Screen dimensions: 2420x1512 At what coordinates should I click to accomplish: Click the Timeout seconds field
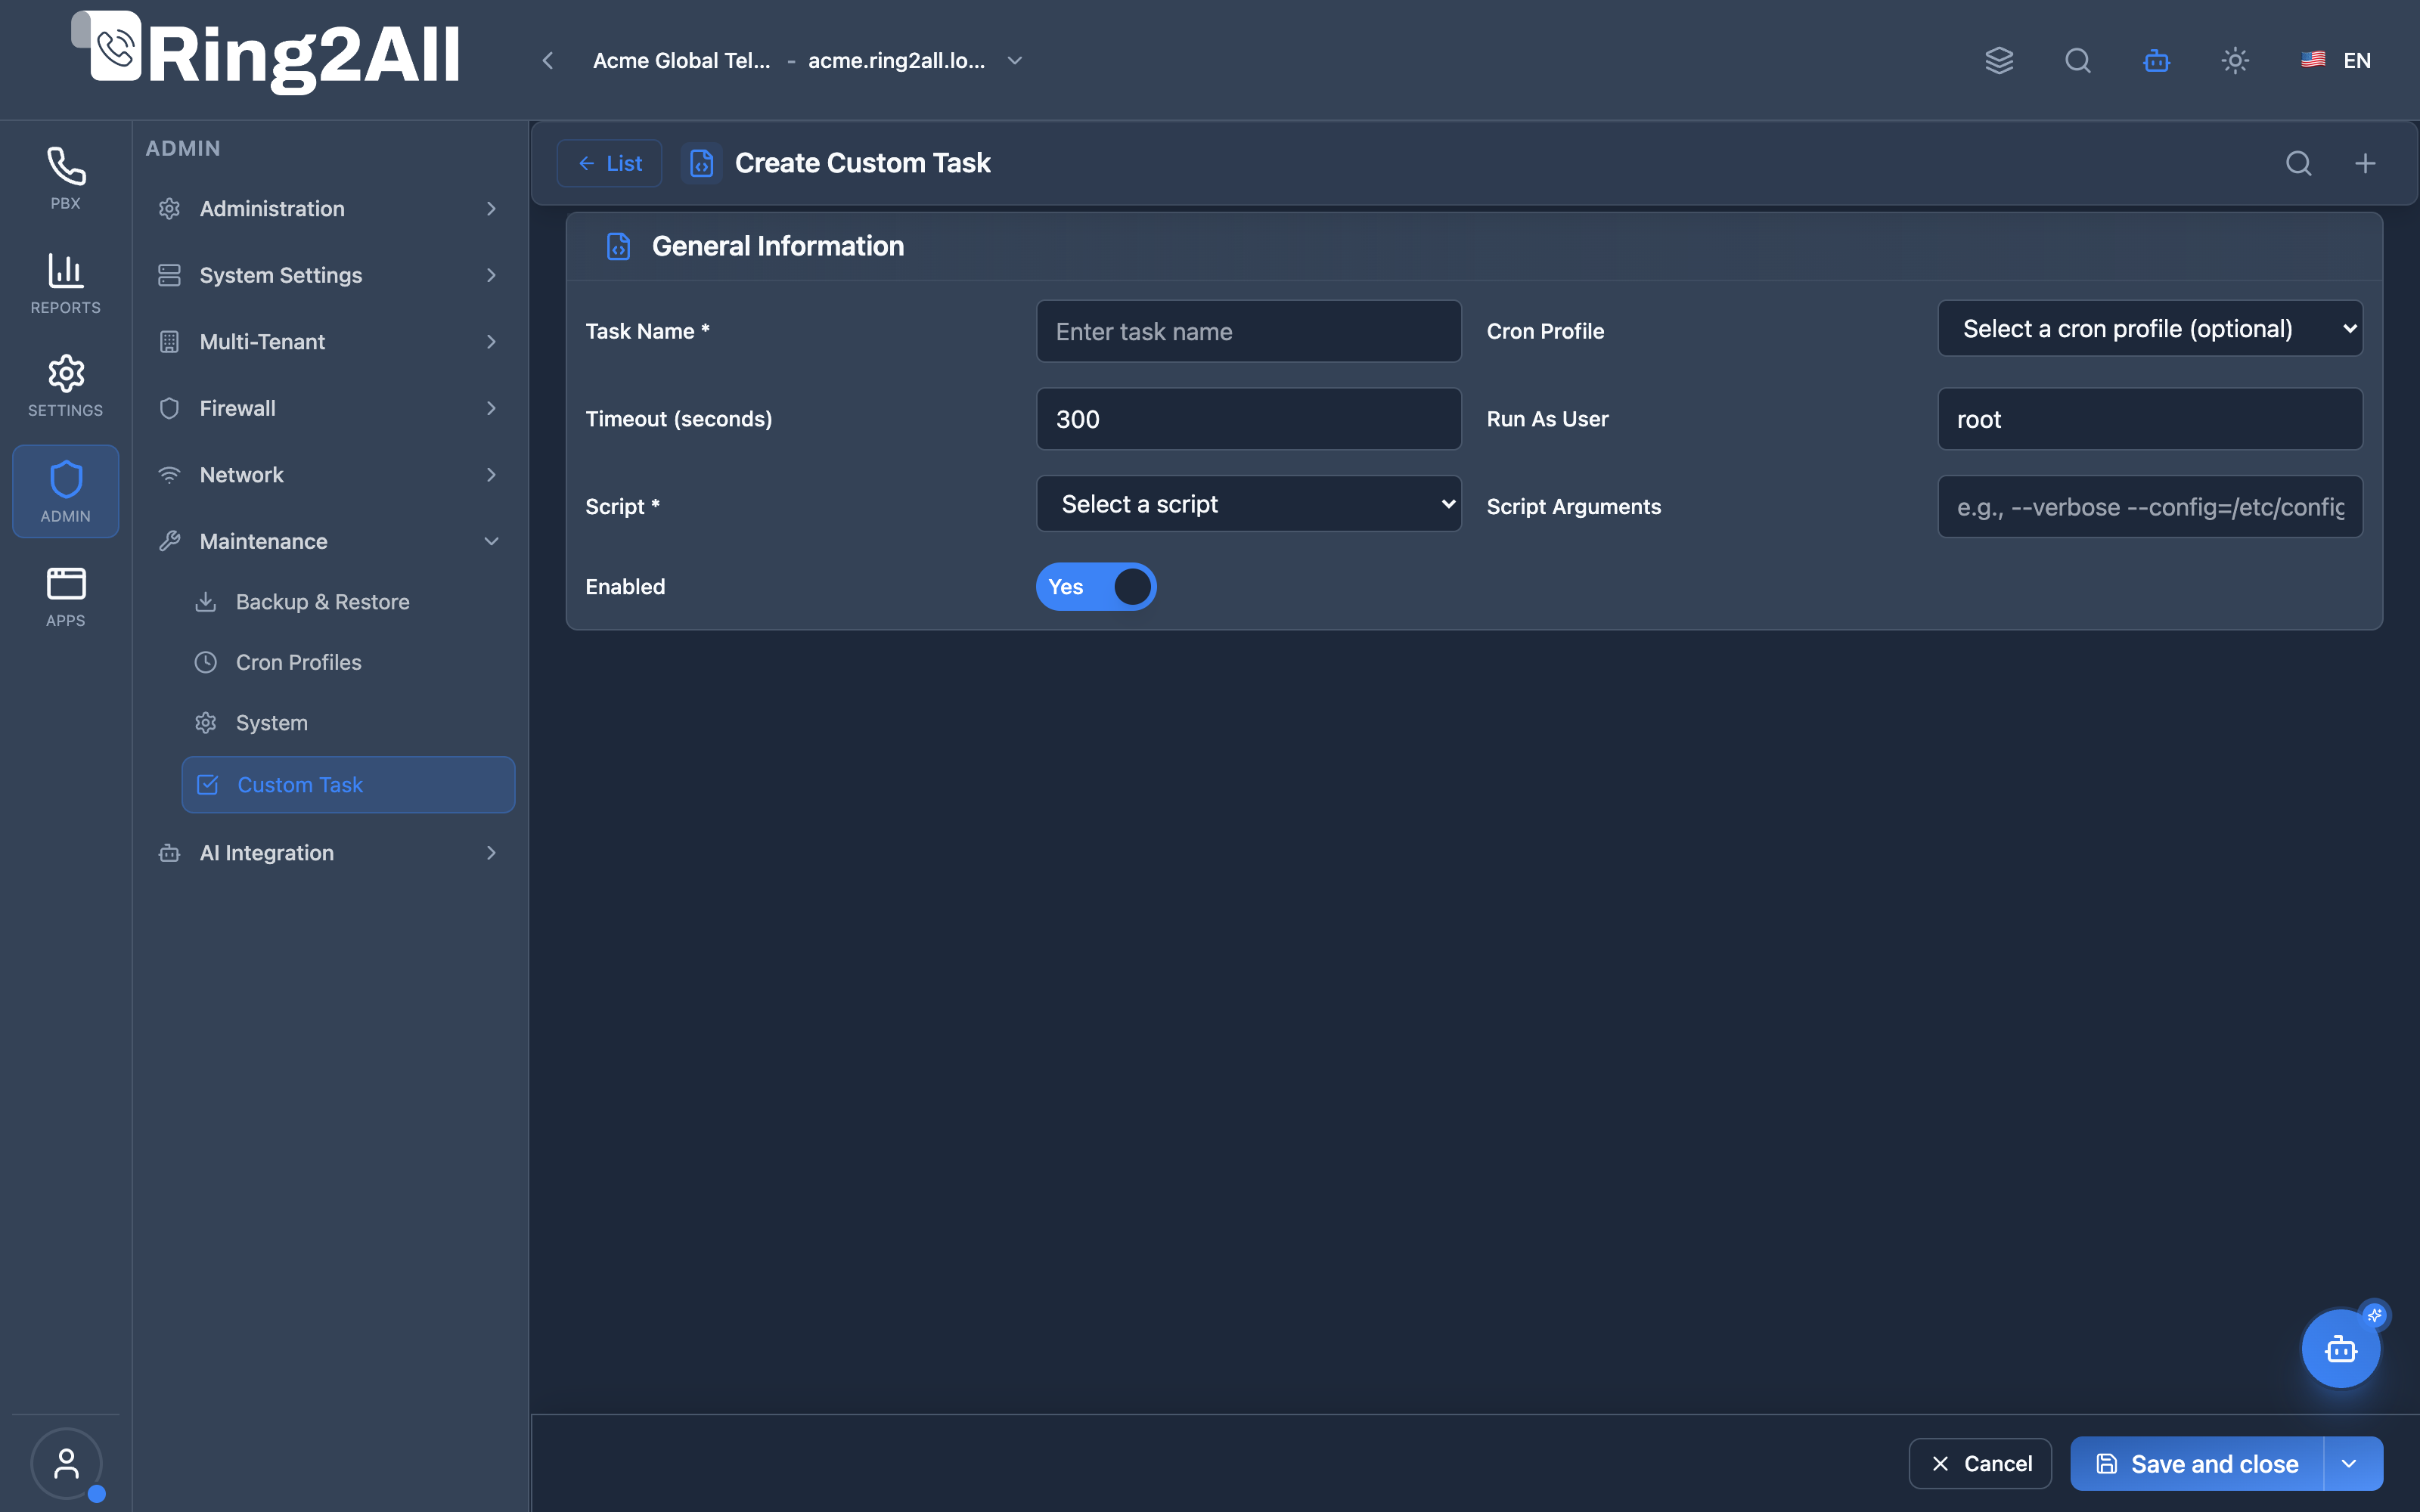1248,419
